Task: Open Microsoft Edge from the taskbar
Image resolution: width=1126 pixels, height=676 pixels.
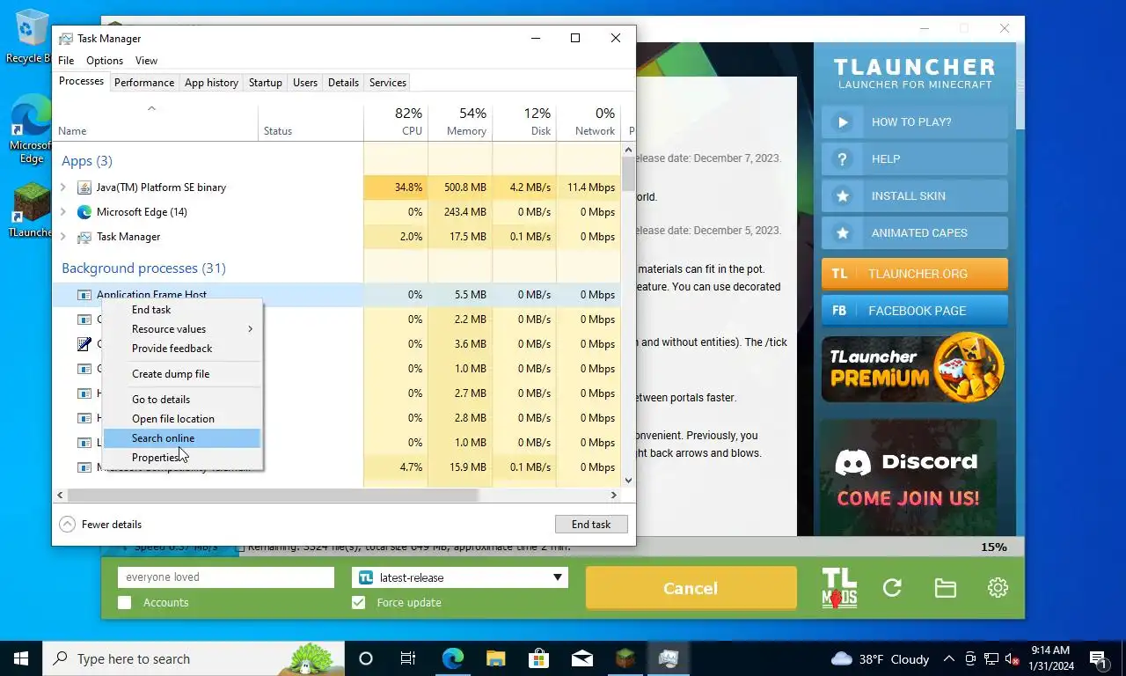Action: 453,658
